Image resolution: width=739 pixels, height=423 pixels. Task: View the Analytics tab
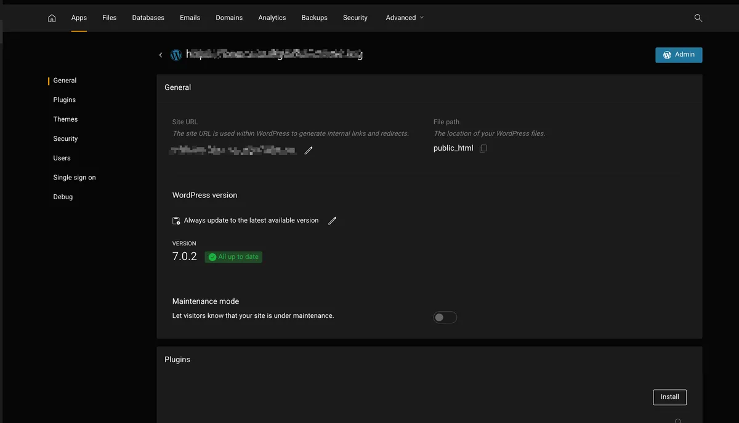click(x=272, y=18)
